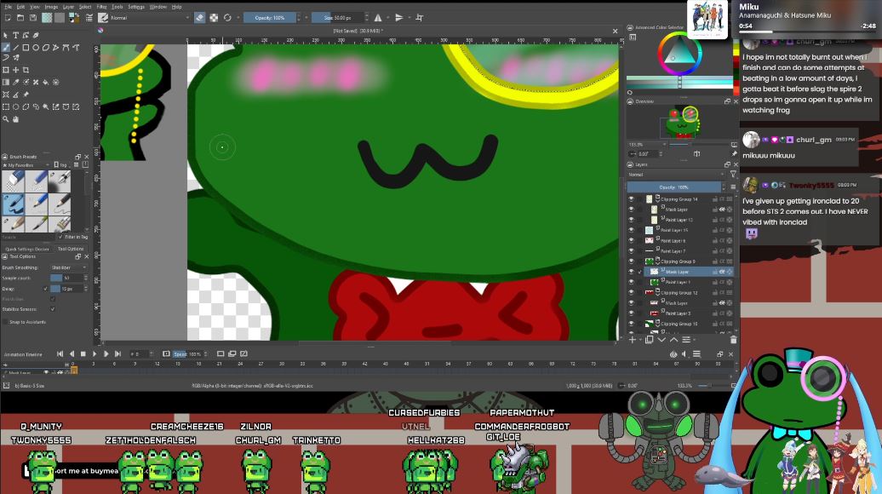882x494 pixels.
Task: Create a new document from toolbar
Action: click(x=8, y=18)
